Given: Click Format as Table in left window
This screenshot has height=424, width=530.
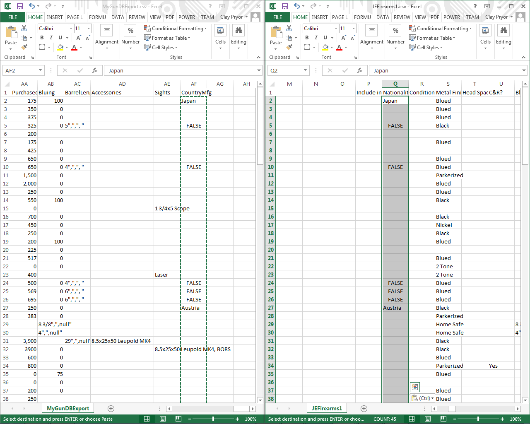Looking at the screenshot, I should pos(167,38).
